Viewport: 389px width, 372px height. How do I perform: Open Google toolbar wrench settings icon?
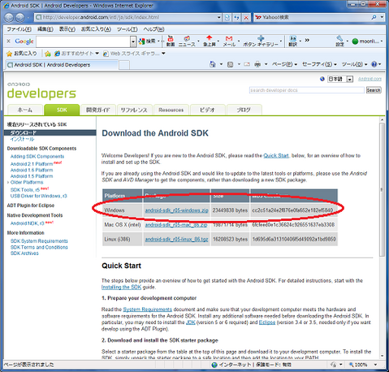pyautogui.click(x=339, y=41)
